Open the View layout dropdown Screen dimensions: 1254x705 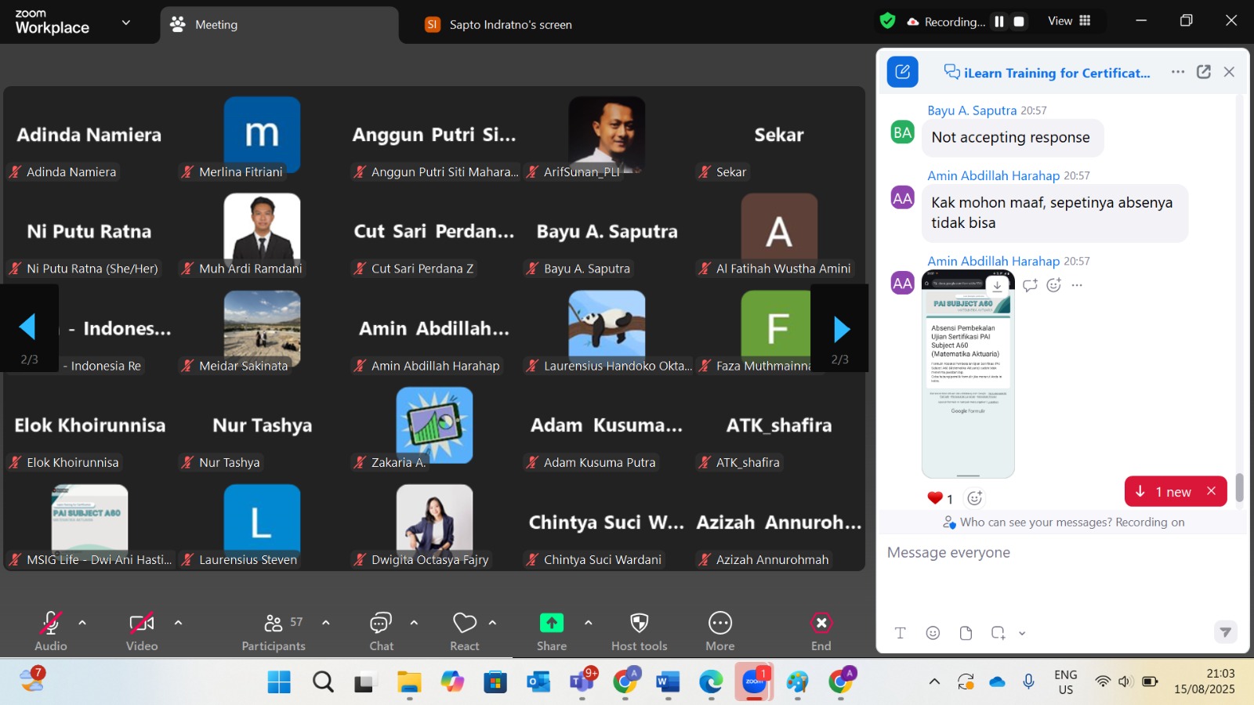coord(1069,21)
